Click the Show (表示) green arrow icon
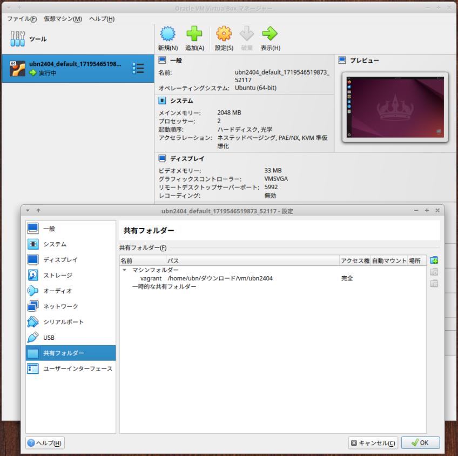This screenshot has width=458, height=456. click(270, 34)
